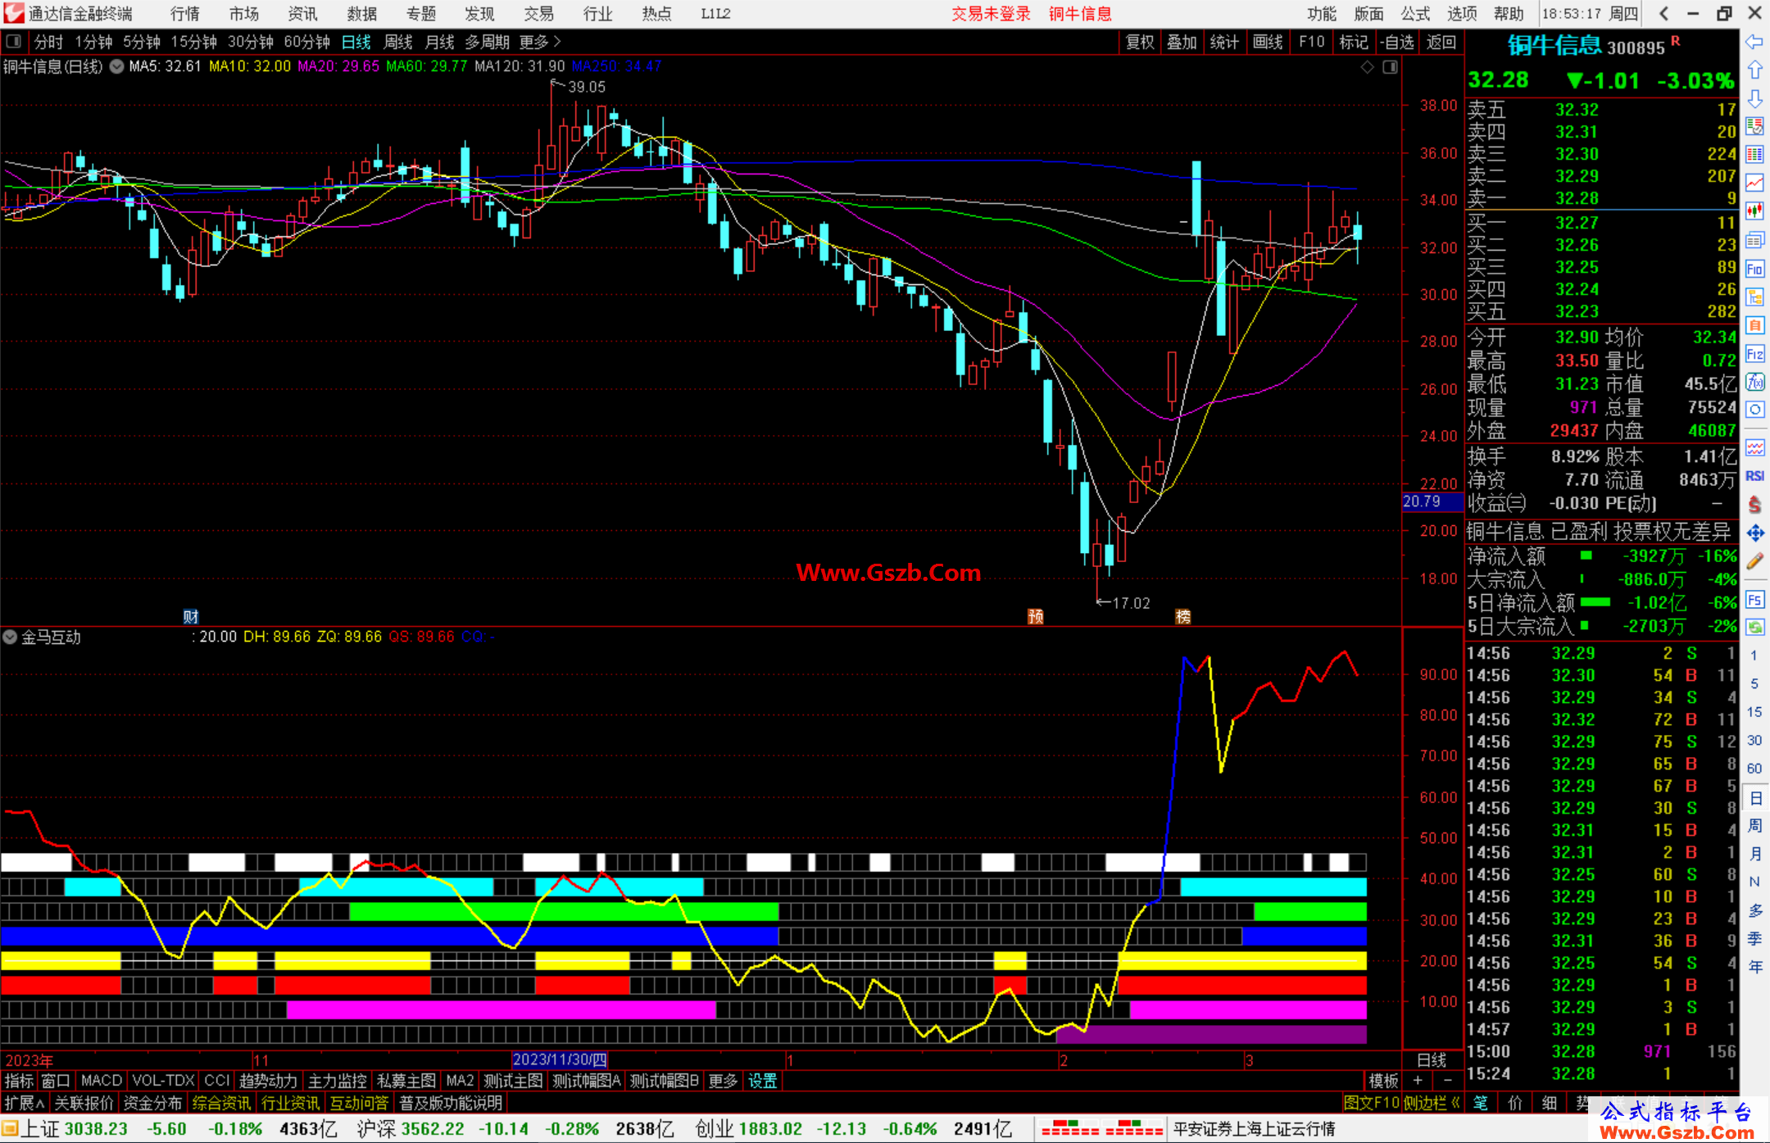Open the 图文F10 link at bottom
The image size is (1770, 1143).
(x=1372, y=1103)
